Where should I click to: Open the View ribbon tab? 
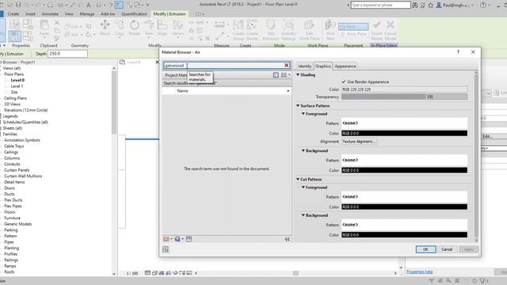coord(69,14)
